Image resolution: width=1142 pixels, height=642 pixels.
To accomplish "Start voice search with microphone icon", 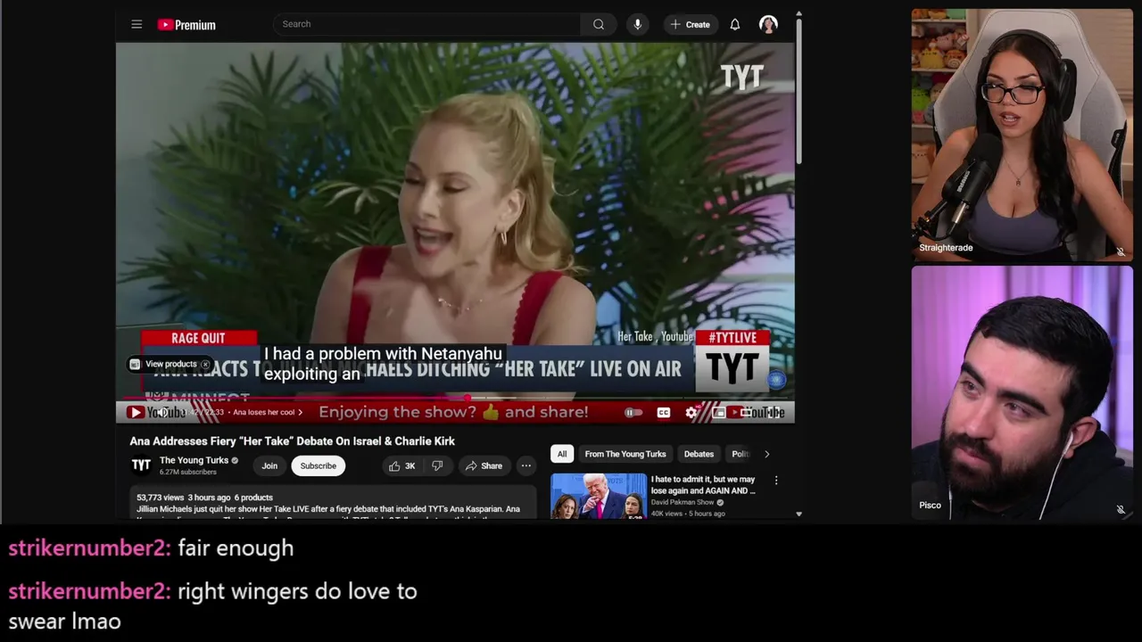I will (x=637, y=24).
